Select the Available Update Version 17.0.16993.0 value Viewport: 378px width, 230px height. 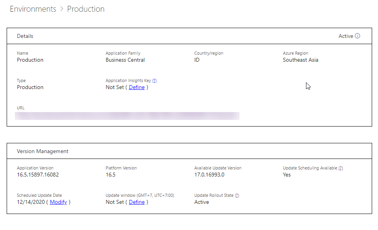click(209, 175)
